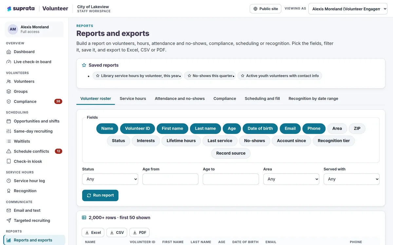This screenshot has height=245, width=393.
Task: Deselect the Volunteer ID field chip
Action: (x=138, y=128)
